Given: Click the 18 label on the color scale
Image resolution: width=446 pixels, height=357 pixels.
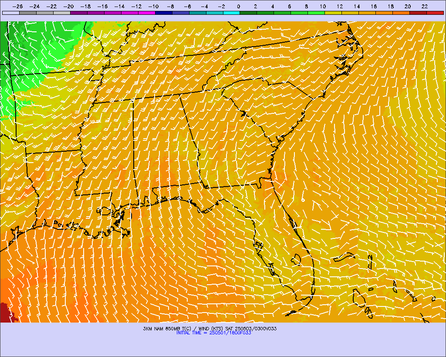Looking at the screenshot, I should tap(391, 7).
